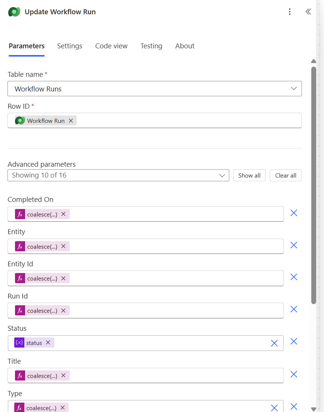Screen dimensions: 324x412
Task: Open the three-dot more options menu
Action: coord(290,12)
